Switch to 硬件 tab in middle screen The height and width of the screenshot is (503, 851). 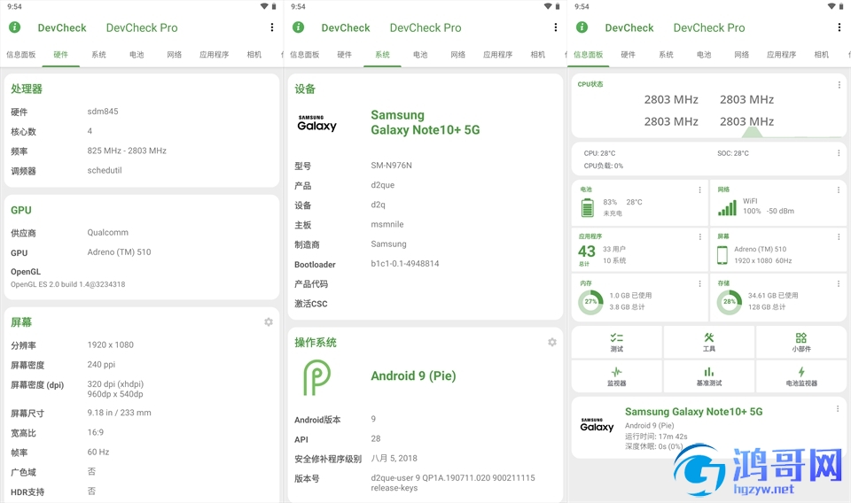coord(345,55)
